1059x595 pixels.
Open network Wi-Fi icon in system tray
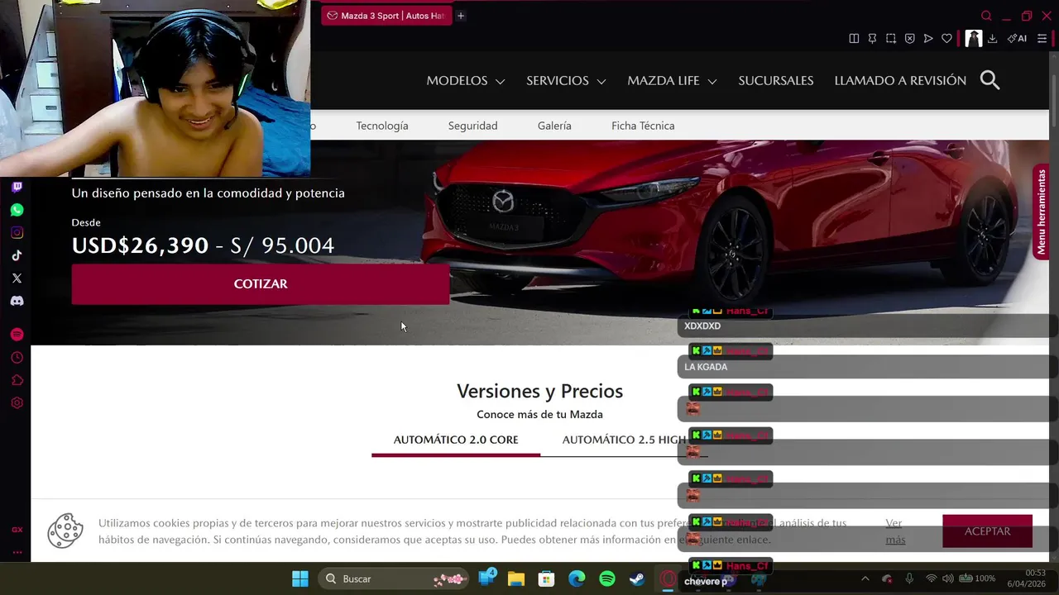pos(931,578)
